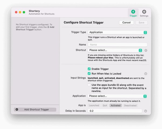Click the refresh icon beside Shortcut dropdown
The image size is (162, 129).
(146, 50)
